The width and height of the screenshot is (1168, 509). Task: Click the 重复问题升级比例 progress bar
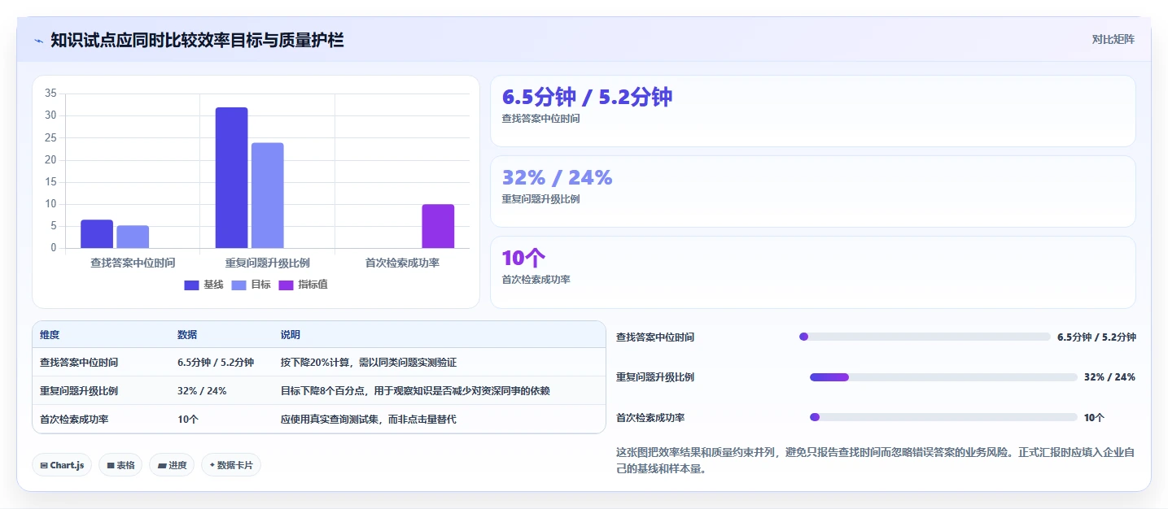click(x=943, y=377)
